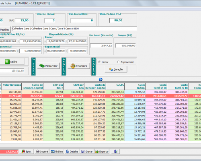Image resolution: width=201 pixels, height=161 pixels.
Task: Click the Custo Indisp. column header
Action: 135,87
